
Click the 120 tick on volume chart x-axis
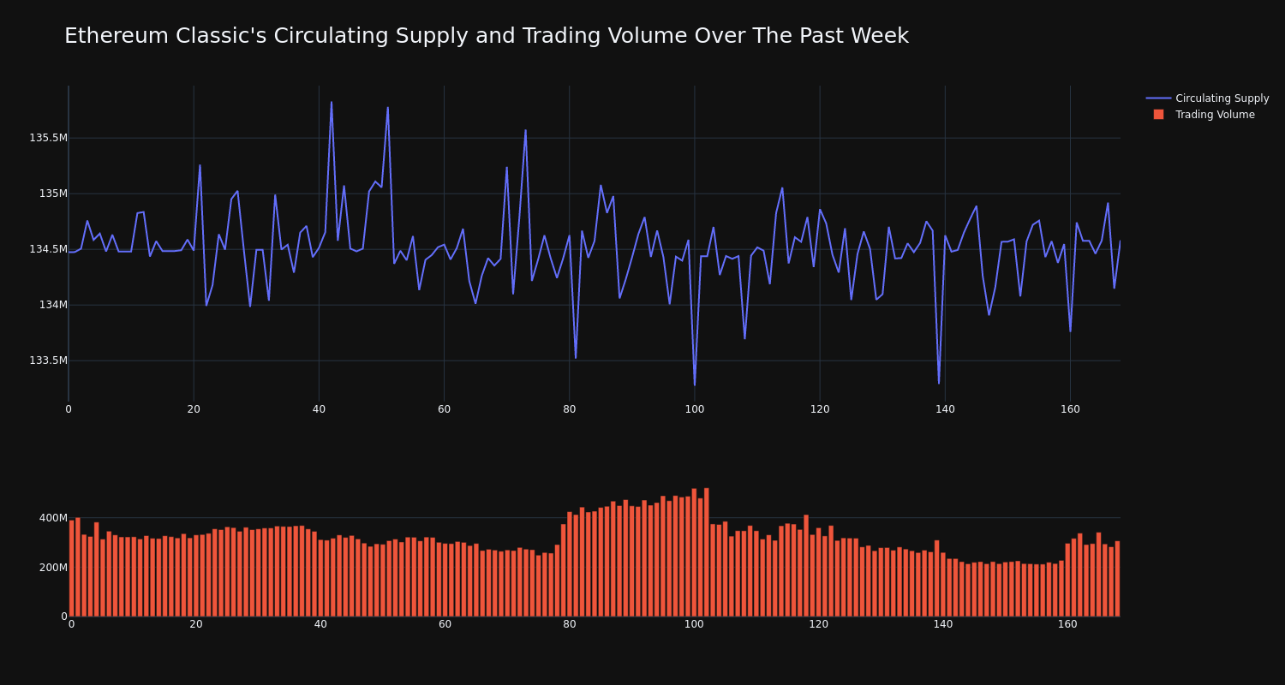coord(819,624)
